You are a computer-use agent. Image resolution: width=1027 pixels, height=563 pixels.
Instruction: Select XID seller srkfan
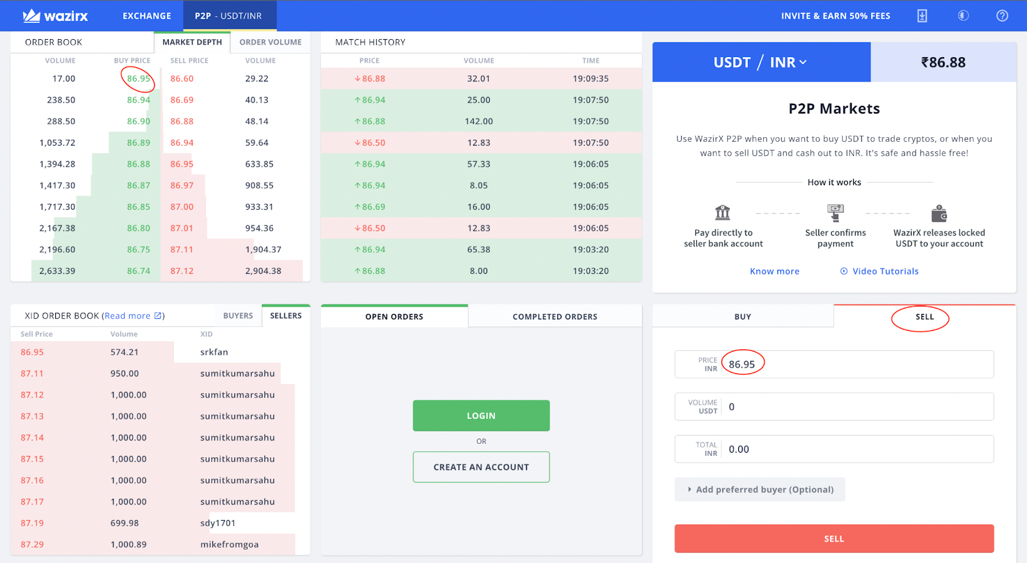[214, 352]
